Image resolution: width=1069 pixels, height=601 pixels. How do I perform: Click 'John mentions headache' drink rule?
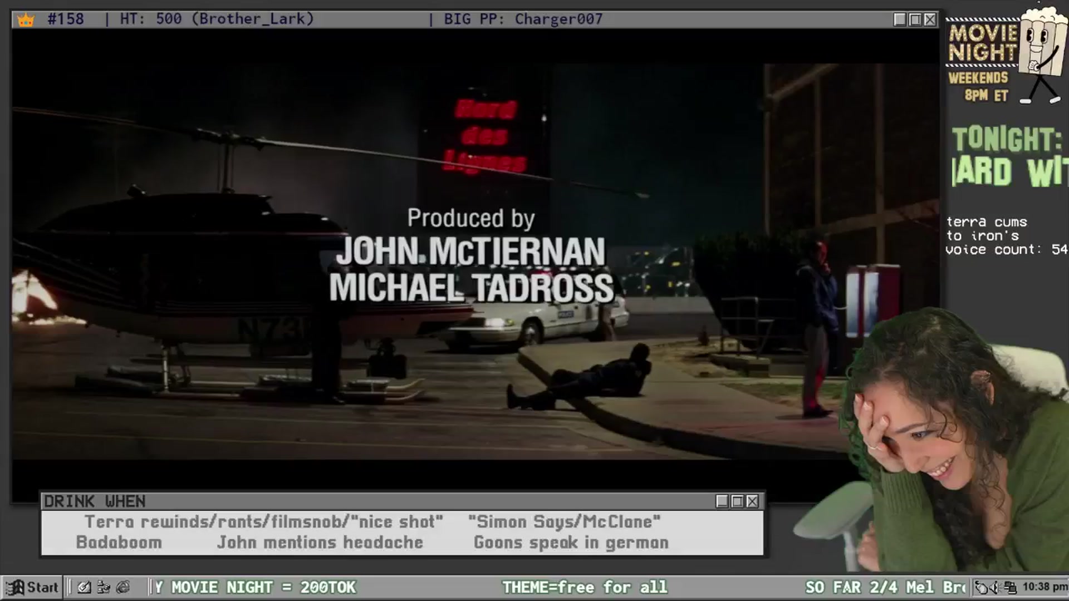pyautogui.click(x=320, y=543)
